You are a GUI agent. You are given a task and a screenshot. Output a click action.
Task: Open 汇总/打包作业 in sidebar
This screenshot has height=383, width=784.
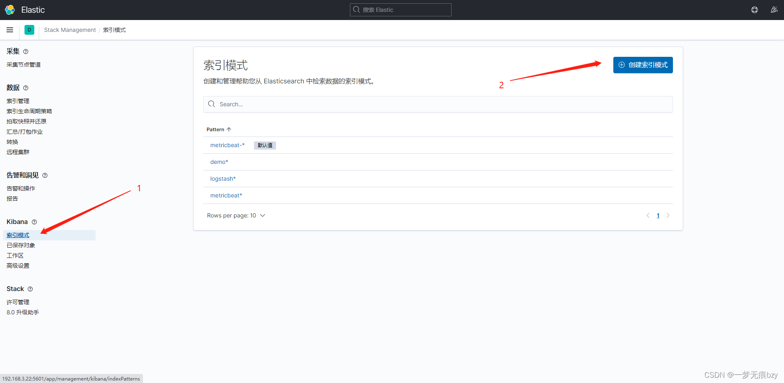(24, 132)
